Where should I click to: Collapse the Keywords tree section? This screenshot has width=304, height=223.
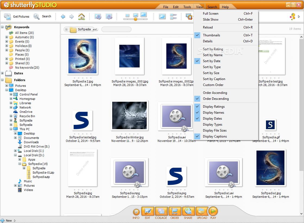point(2,27)
